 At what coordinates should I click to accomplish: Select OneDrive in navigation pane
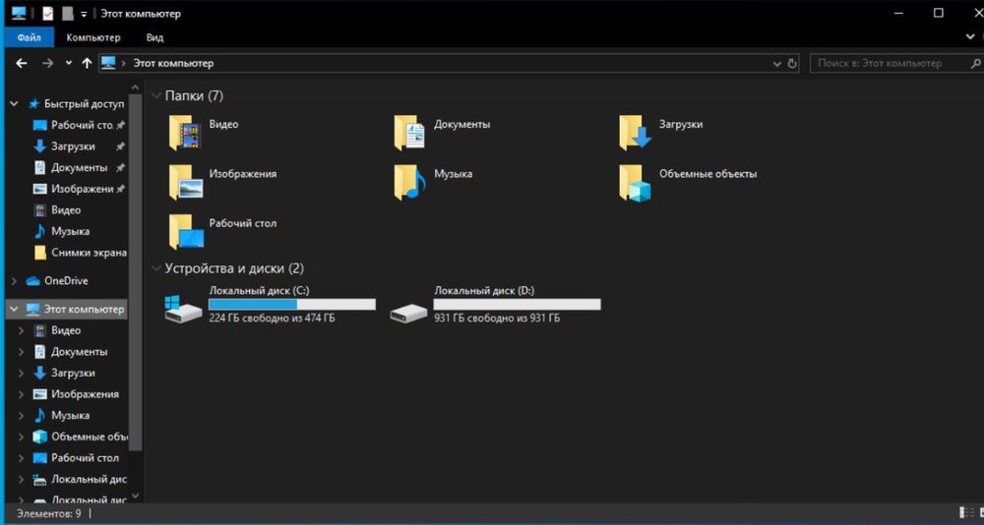click(x=56, y=281)
